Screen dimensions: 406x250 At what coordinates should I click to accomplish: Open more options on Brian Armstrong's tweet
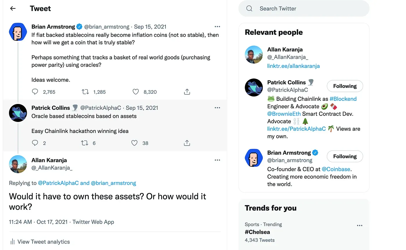[x=217, y=27]
